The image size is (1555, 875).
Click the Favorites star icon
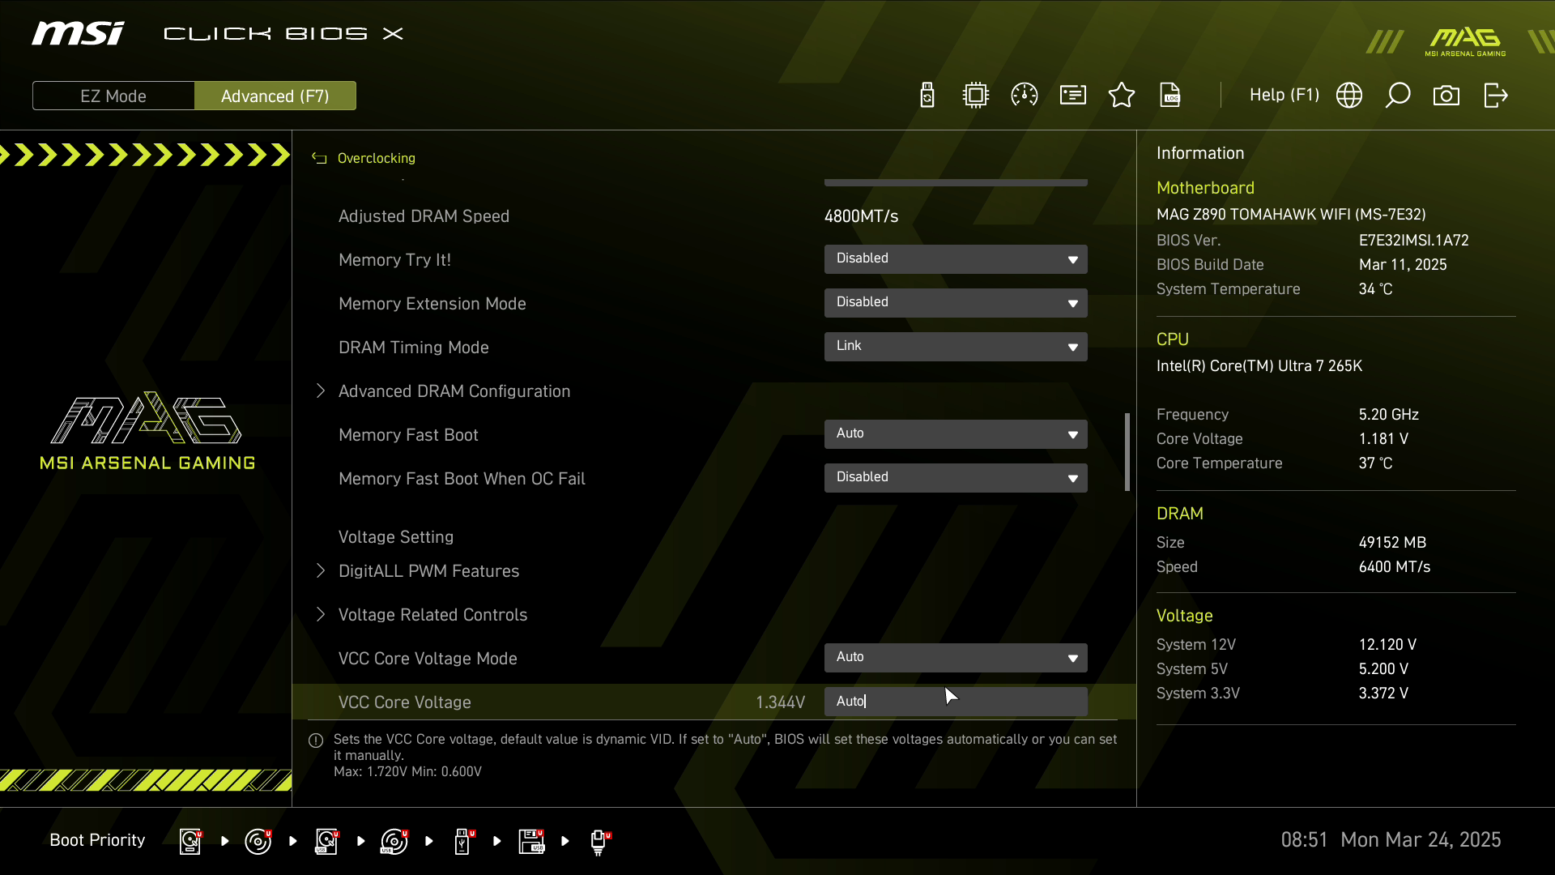click(1122, 96)
